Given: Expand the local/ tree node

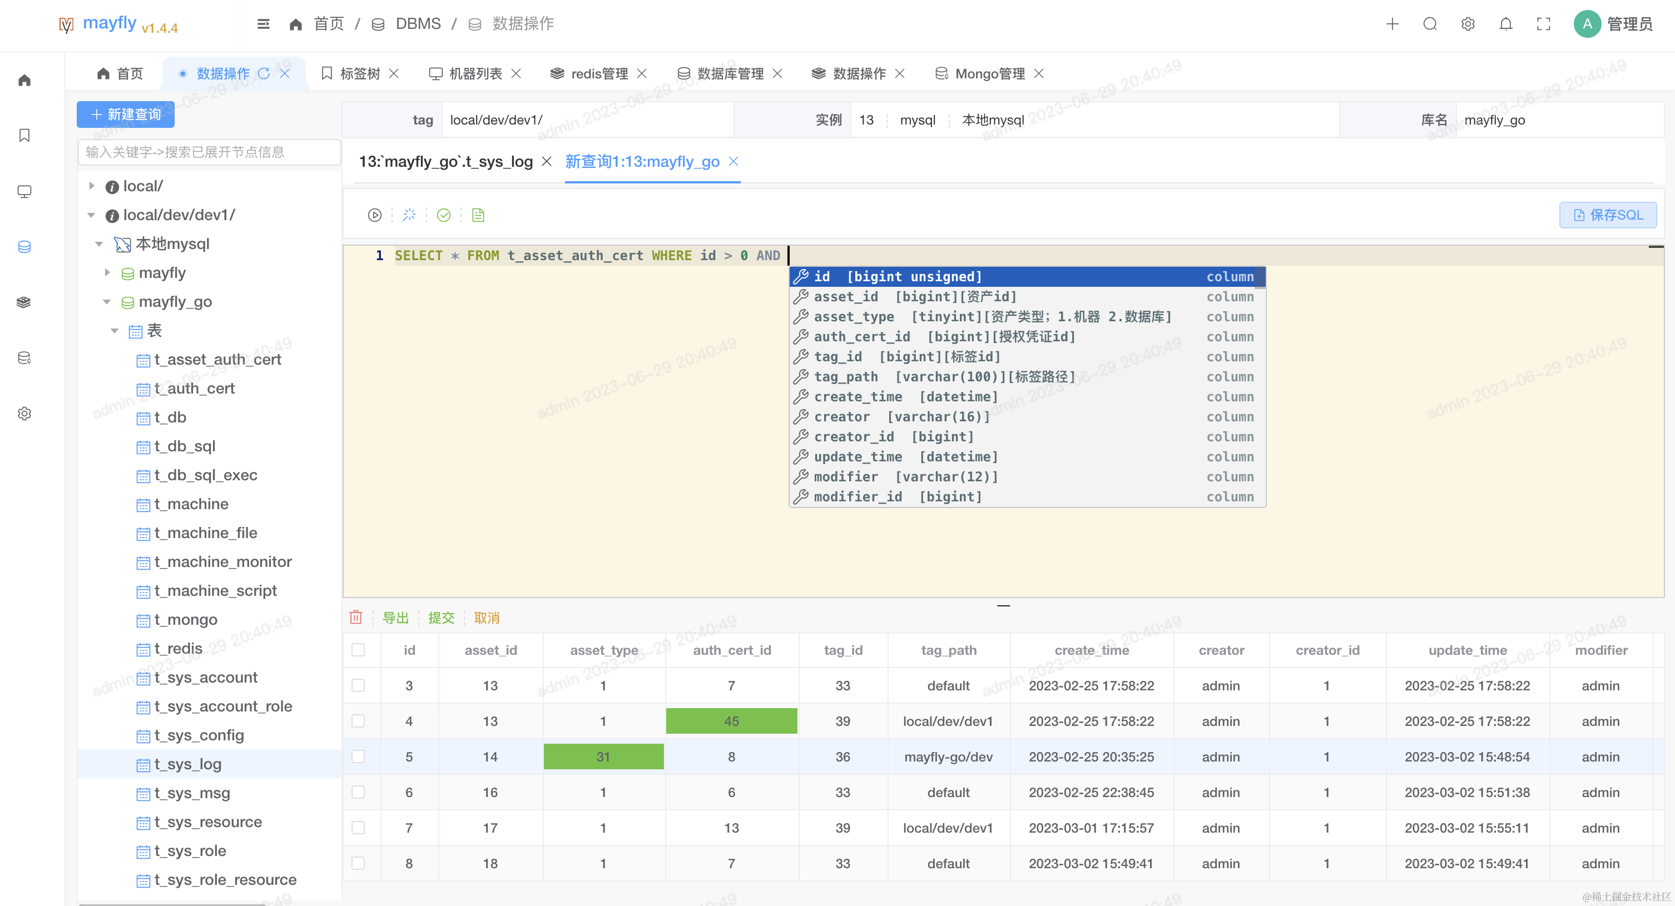Looking at the screenshot, I should 92,186.
